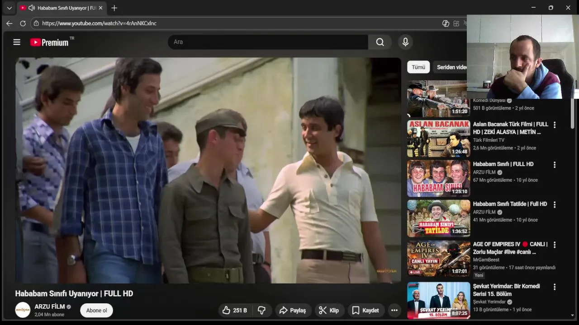Open the Copilot icon in the toolbar
This screenshot has width=579, height=325.
446,23
